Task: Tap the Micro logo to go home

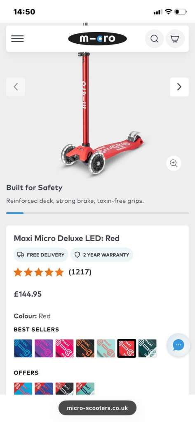Action: click(97, 39)
